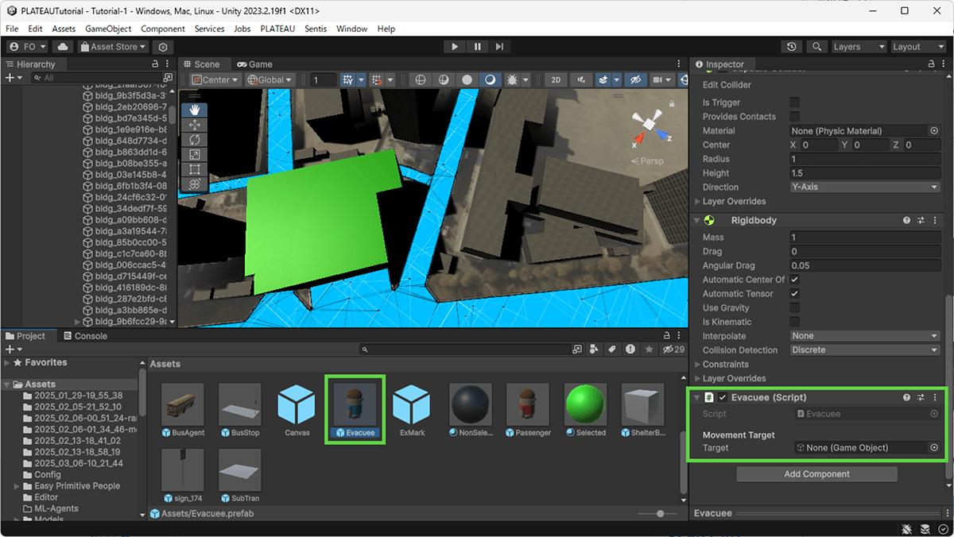Select the Scale tool in Scene overlay
Screen dimensions: 954x537
coord(195,154)
